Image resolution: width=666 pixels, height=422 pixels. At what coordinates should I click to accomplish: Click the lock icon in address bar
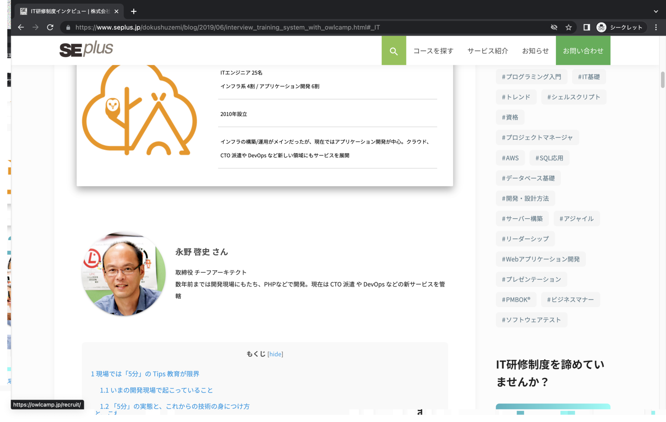(x=68, y=27)
